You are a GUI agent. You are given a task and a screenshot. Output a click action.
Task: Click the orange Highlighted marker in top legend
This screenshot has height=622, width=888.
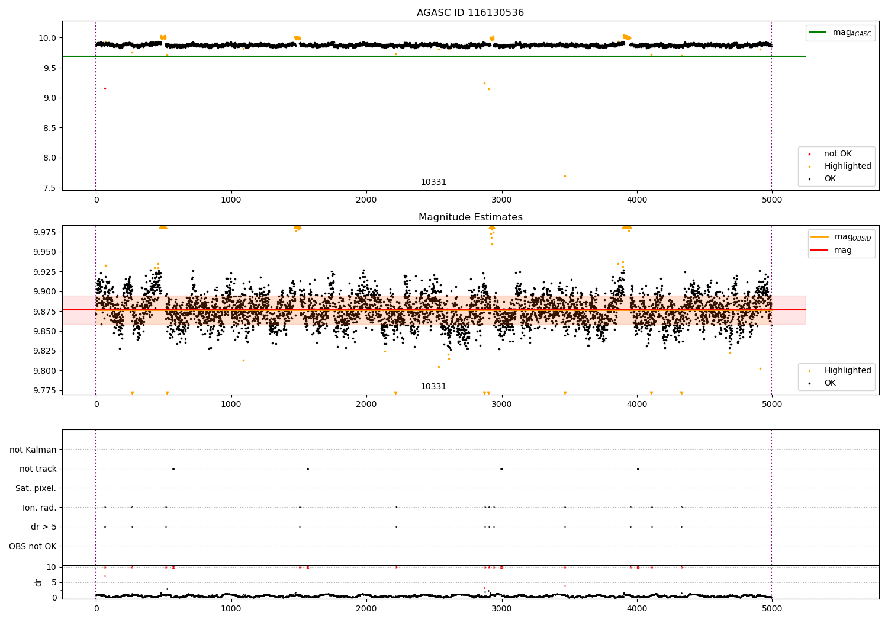click(x=809, y=166)
